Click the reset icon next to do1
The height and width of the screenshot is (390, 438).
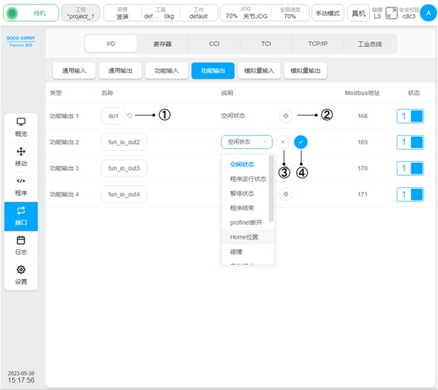click(x=130, y=116)
